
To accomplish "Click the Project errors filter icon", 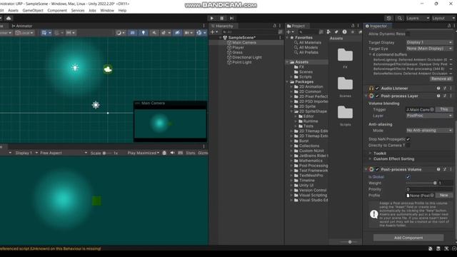I will [x=344, y=31].
